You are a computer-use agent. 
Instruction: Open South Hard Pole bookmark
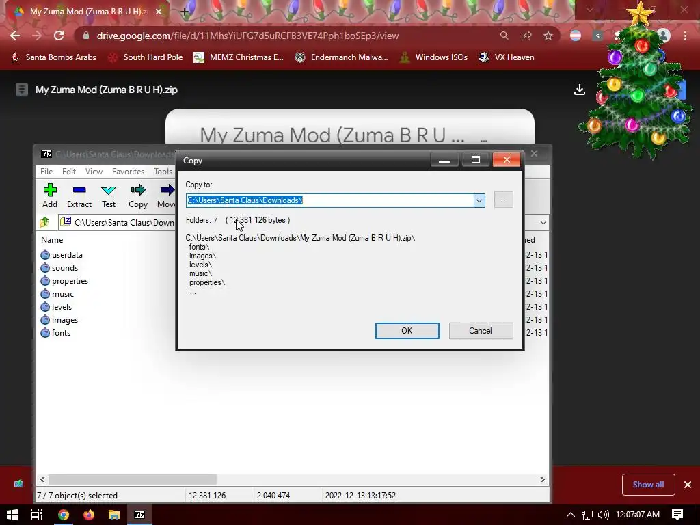tap(146, 57)
